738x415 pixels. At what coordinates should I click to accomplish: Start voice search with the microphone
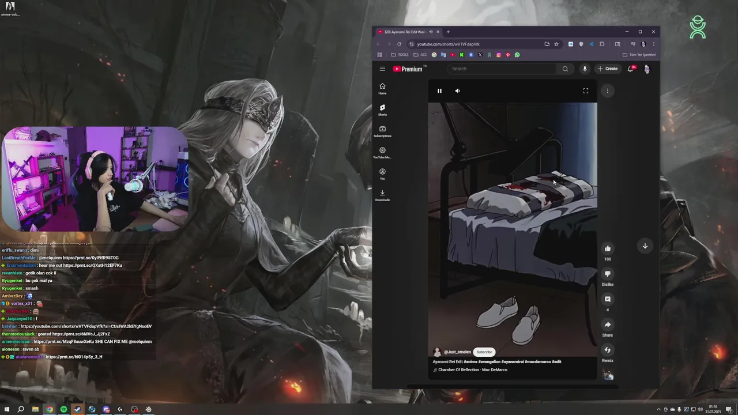(x=585, y=69)
